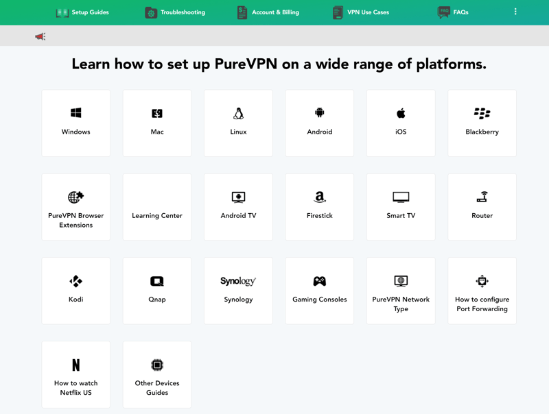This screenshot has width=549, height=414.
Task: Open How to configure Port Forwarding
Action: 482,304
